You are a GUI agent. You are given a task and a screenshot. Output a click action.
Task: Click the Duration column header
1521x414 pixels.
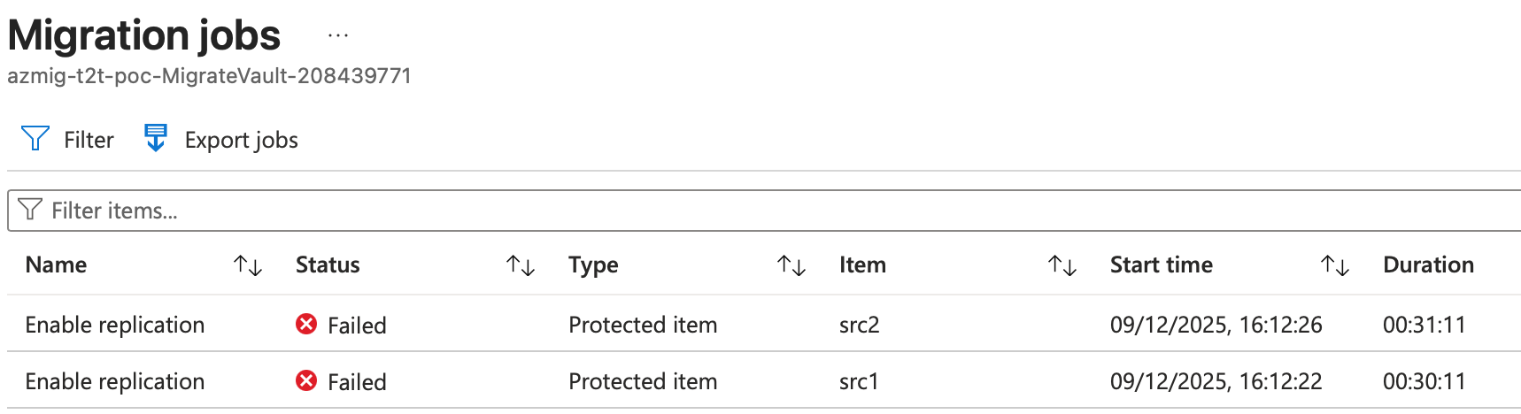pyautogui.click(x=1428, y=264)
